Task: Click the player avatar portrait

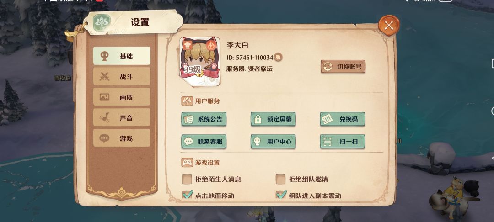Action: (x=200, y=61)
